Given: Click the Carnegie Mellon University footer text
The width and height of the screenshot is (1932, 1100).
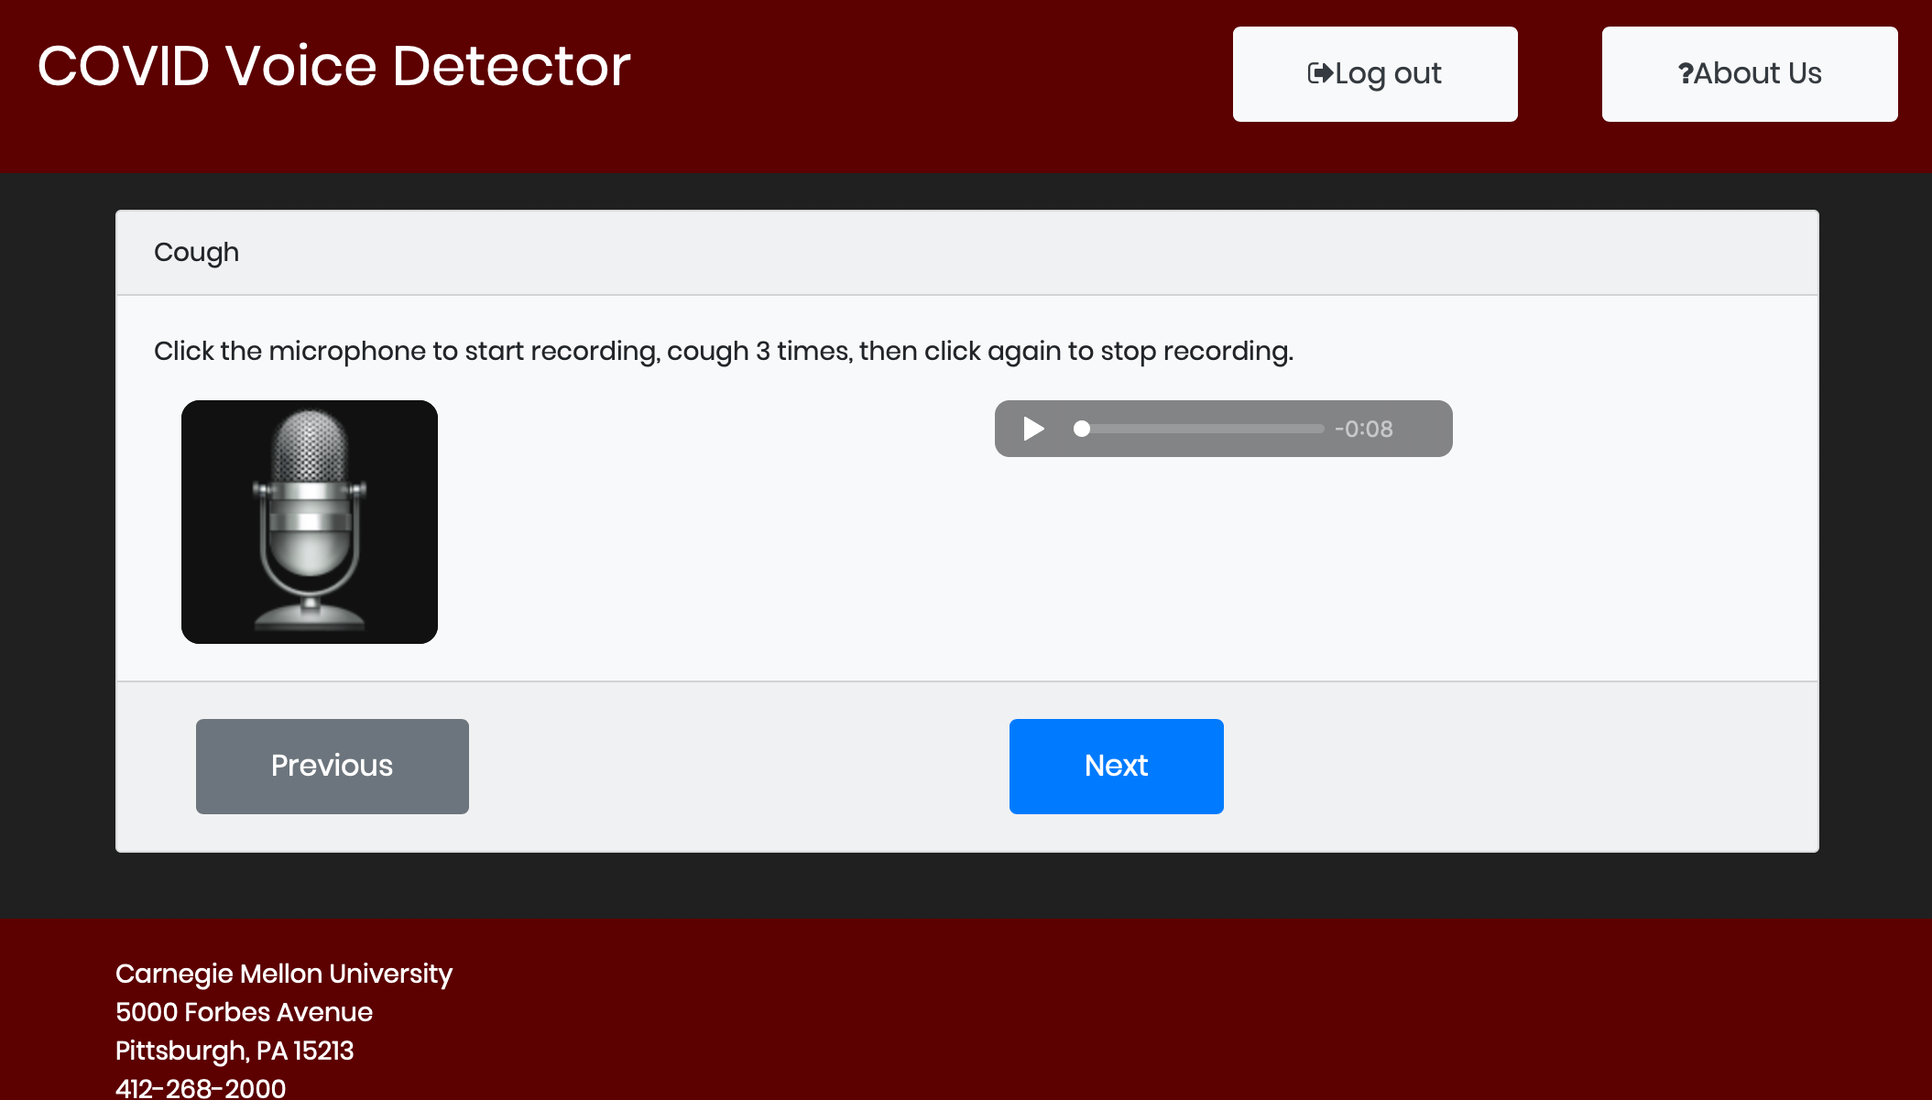Looking at the screenshot, I should point(283,974).
